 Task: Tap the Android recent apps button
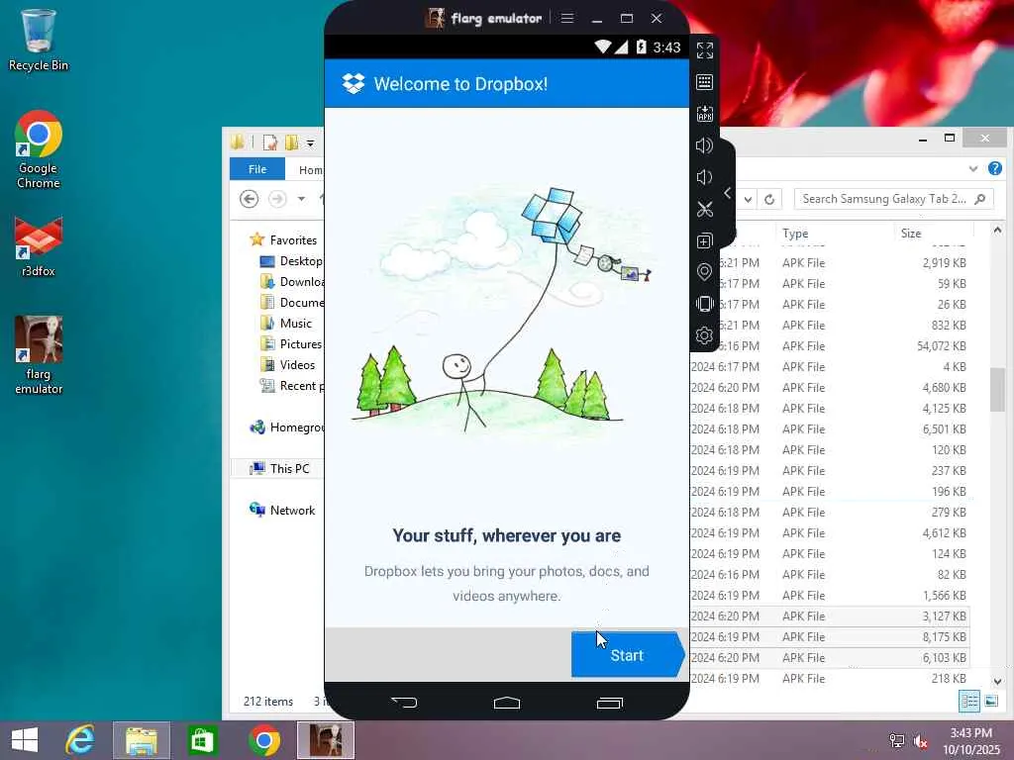tap(610, 703)
